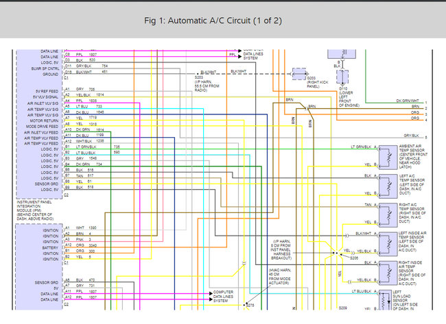Click the S206 splice label
The height and width of the screenshot is (324, 446).
tap(354, 258)
